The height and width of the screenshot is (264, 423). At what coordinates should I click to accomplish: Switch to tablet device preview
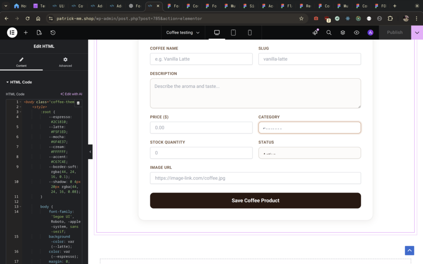[233, 33]
